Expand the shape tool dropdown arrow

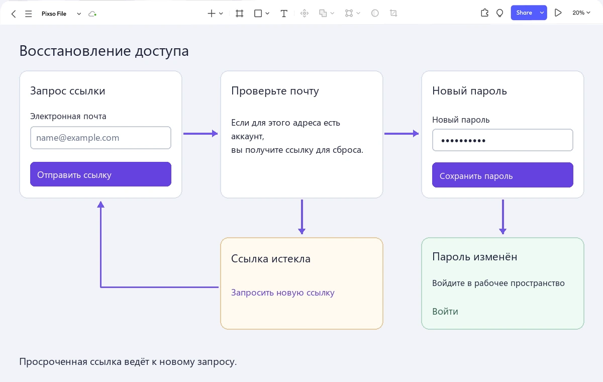pyautogui.click(x=267, y=14)
